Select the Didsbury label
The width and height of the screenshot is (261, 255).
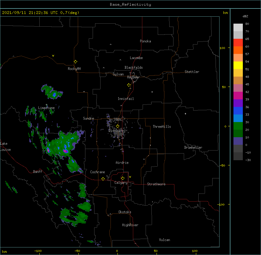coord(116,131)
